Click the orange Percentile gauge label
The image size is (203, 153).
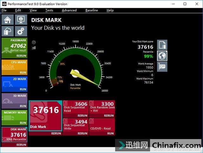(x=75, y=88)
